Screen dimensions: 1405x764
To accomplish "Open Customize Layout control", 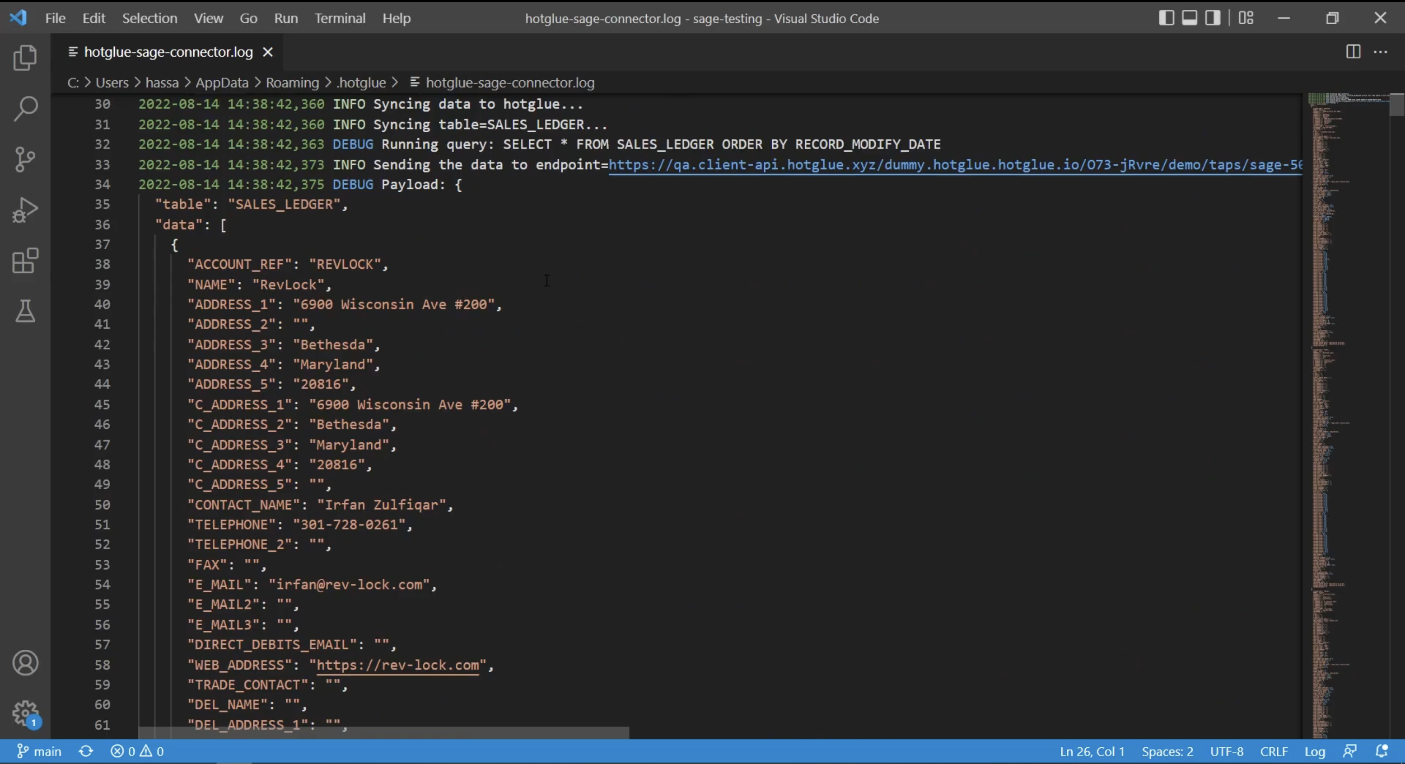I will (1246, 18).
